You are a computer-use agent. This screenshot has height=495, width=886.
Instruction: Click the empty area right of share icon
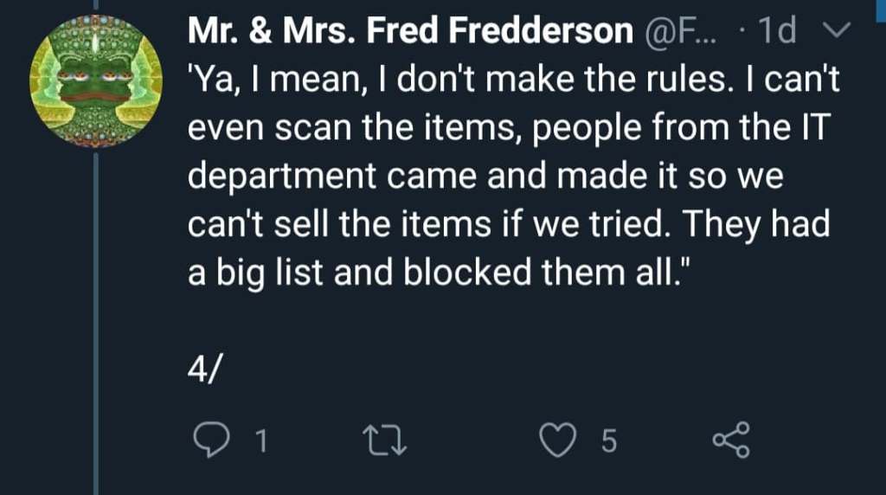pyautogui.click(x=813, y=442)
